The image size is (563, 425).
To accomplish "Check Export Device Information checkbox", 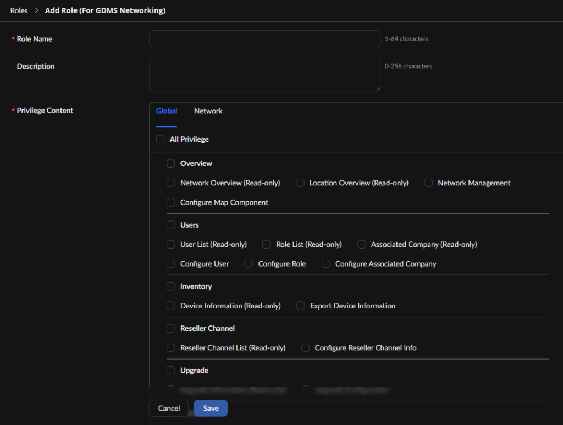I will [301, 306].
